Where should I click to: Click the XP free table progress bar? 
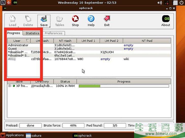124,86
